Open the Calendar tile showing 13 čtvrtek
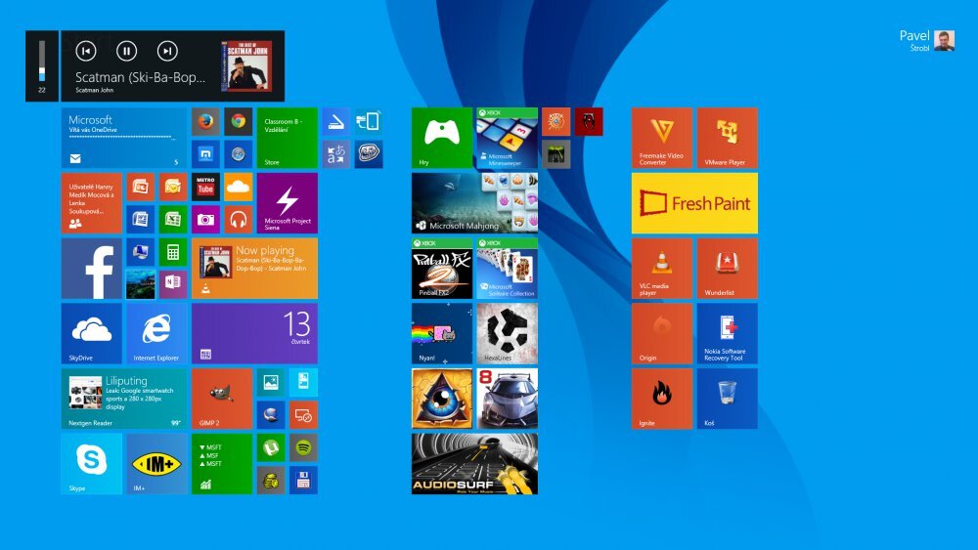This screenshot has width=978, height=550. pos(254,333)
